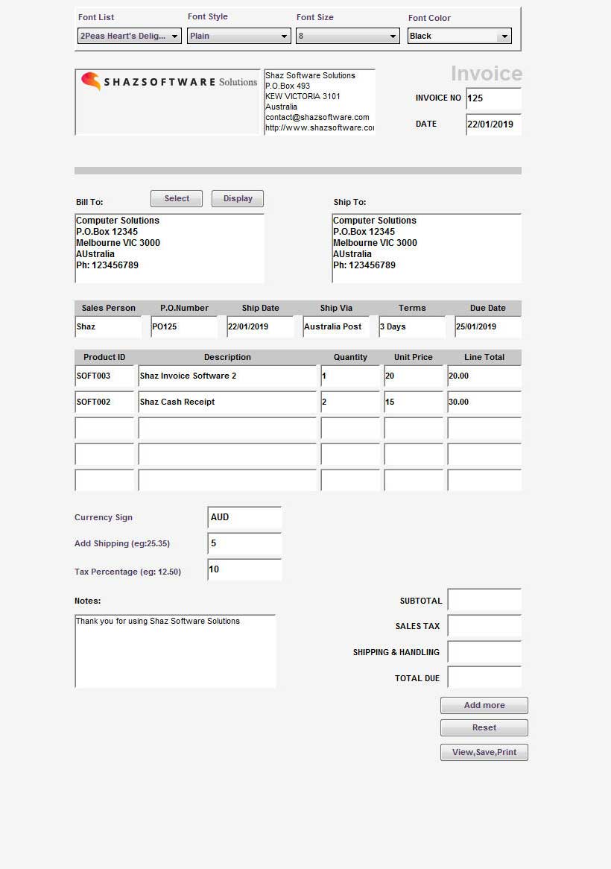Click the Invoice No field
The height and width of the screenshot is (869, 611).
point(493,98)
